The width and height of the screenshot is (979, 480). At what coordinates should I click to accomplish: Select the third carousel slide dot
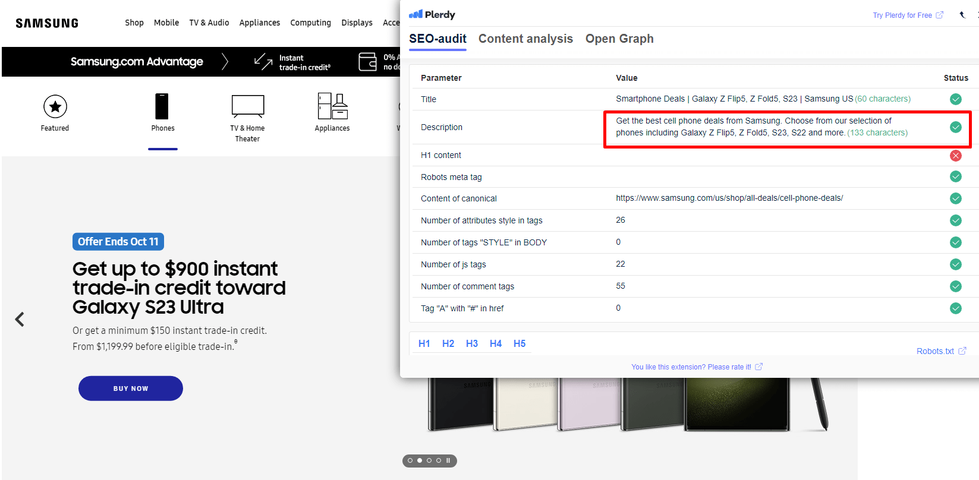click(x=429, y=460)
